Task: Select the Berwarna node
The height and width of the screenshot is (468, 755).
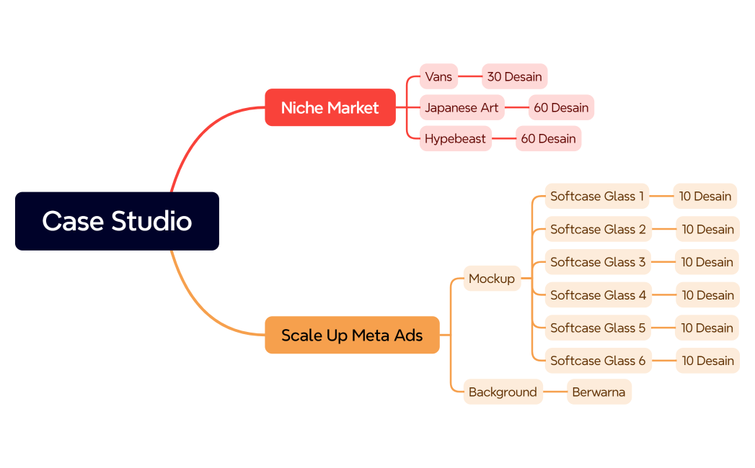Action: [x=599, y=392]
